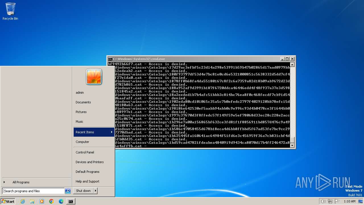This screenshot has height=205, width=364.
Task: Open Music from the Start menu
Action: point(94,122)
